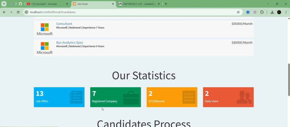Click Microsoft logo in Bus Analytics Spec row
The image size is (290, 127).
44,48
